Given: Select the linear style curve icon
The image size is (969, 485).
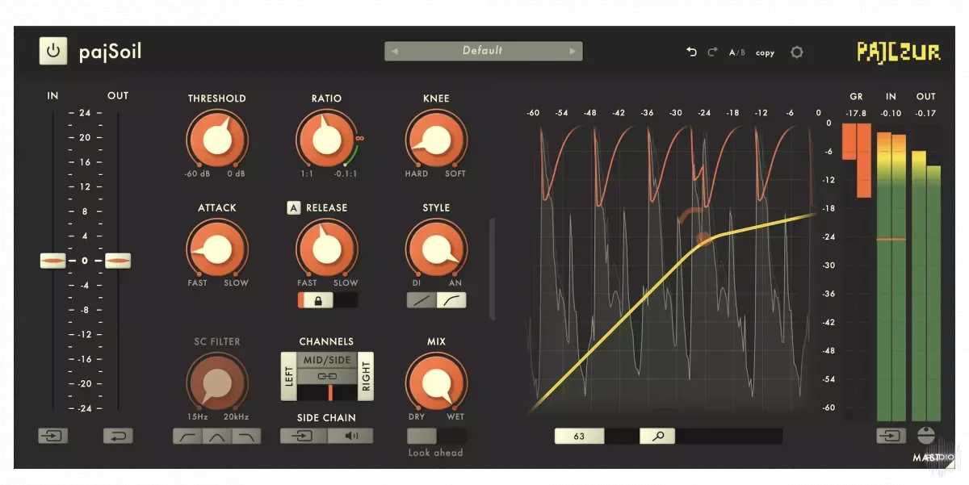Looking at the screenshot, I should point(422,300).
